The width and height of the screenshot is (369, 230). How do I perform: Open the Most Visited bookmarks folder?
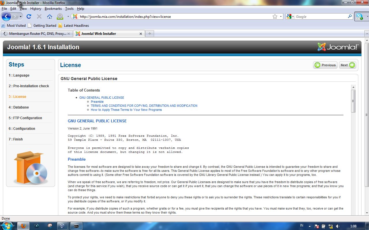14,25
